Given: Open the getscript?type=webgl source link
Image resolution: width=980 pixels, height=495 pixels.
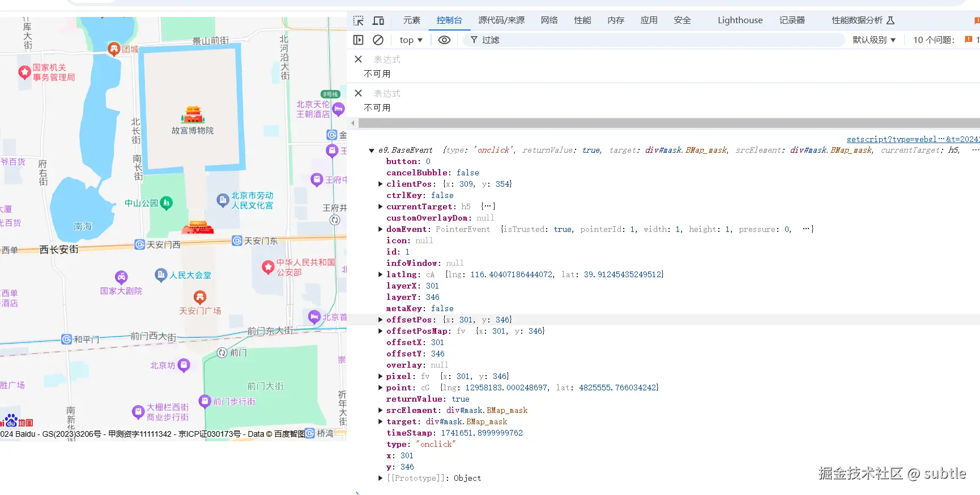Looking at the screenshot, I should tap(913, 139).
